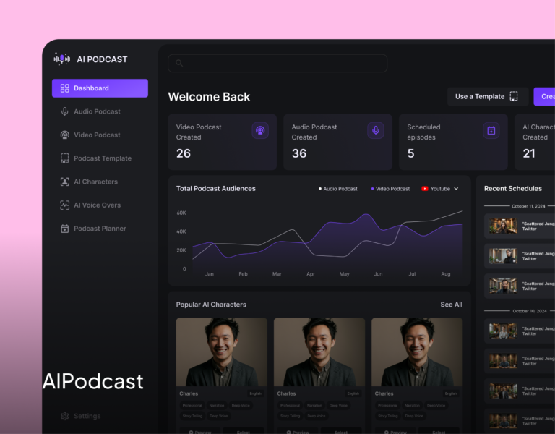
Task: Click the Use a Template button
Action: 488,96
